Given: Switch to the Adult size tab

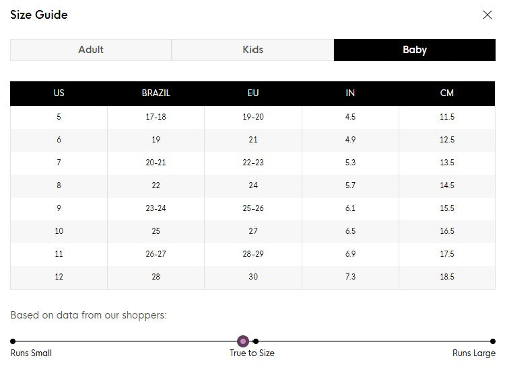Looking at the screenshot, I should tap(91, 50).
